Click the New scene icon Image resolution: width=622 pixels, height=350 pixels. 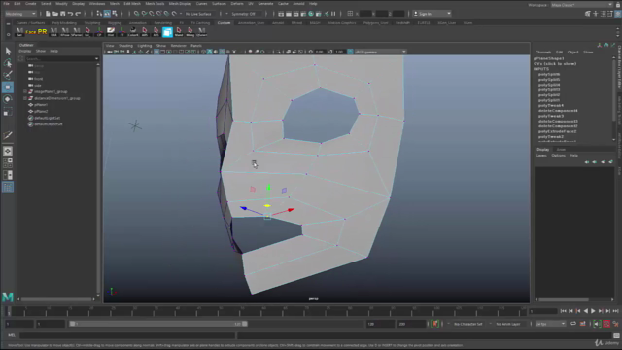[x=48, y=14]
